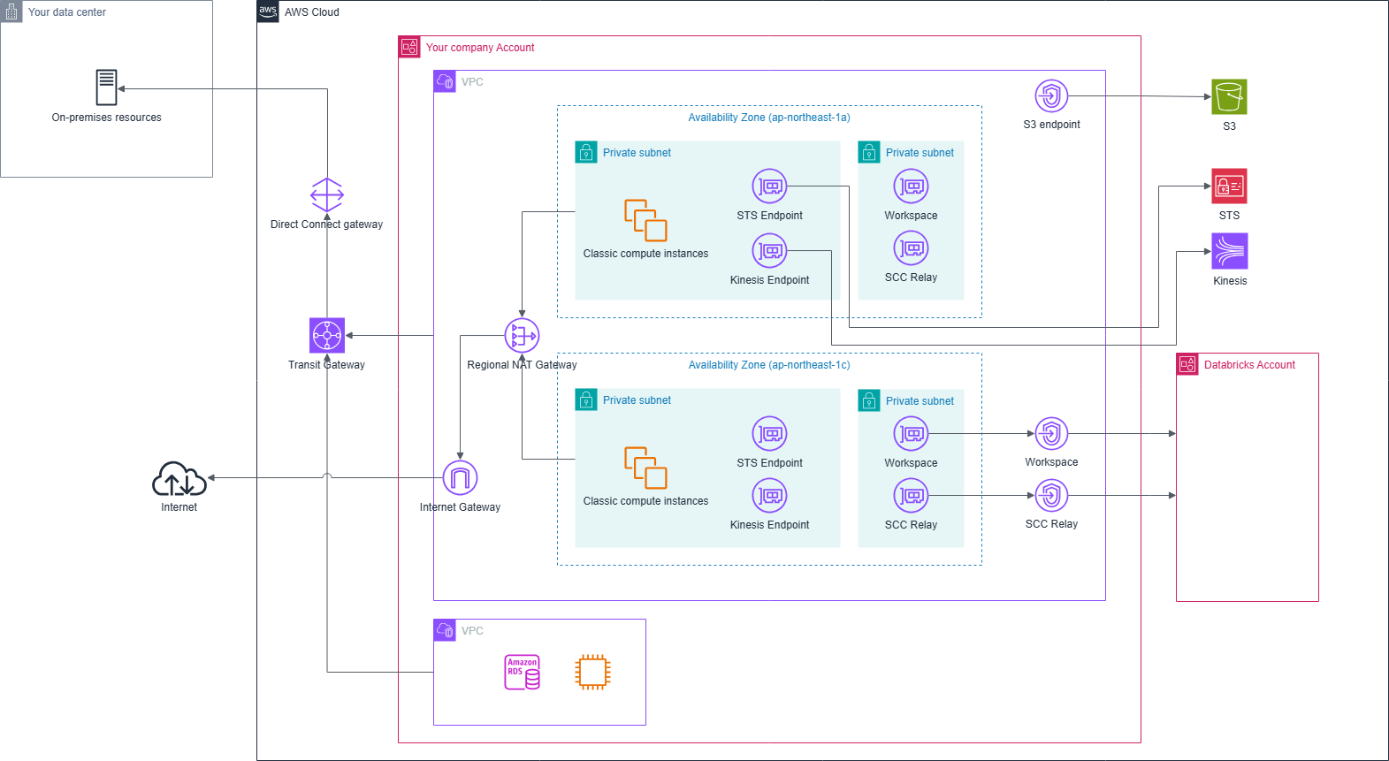Select the "Direct Connect gateway" label

[x=327, y=224]
